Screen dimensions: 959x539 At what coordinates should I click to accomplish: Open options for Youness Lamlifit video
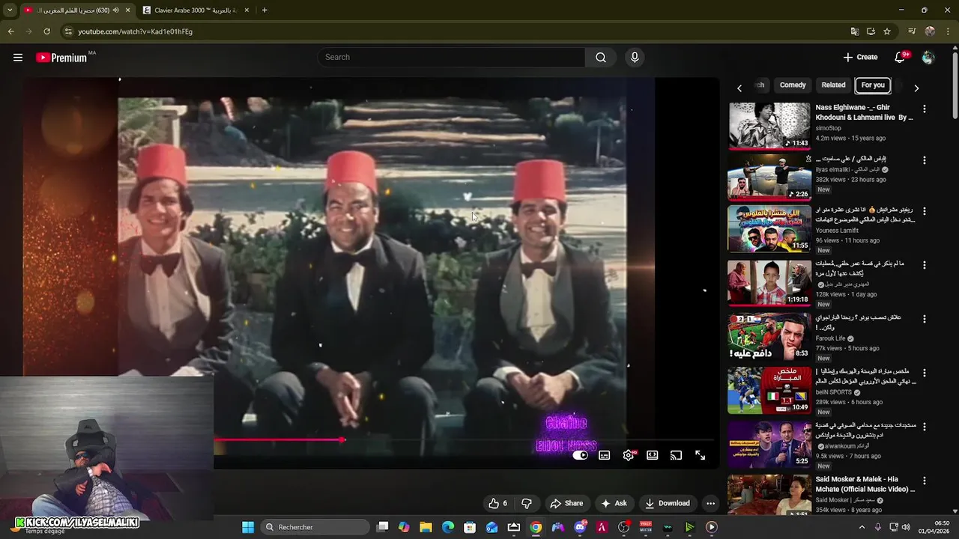(925, 212)
